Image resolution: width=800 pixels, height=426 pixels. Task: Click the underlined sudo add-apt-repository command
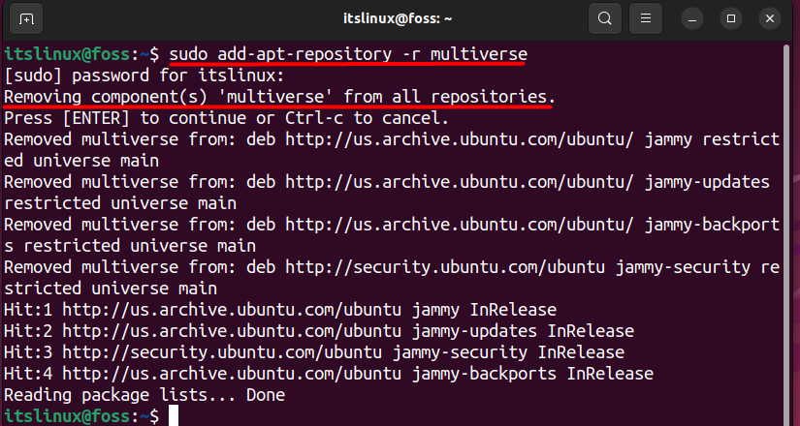tap(348, 54)
